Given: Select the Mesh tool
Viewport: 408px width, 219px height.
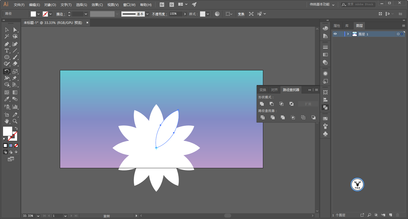Looking at the screenshot, I should [x=7, y=92].
